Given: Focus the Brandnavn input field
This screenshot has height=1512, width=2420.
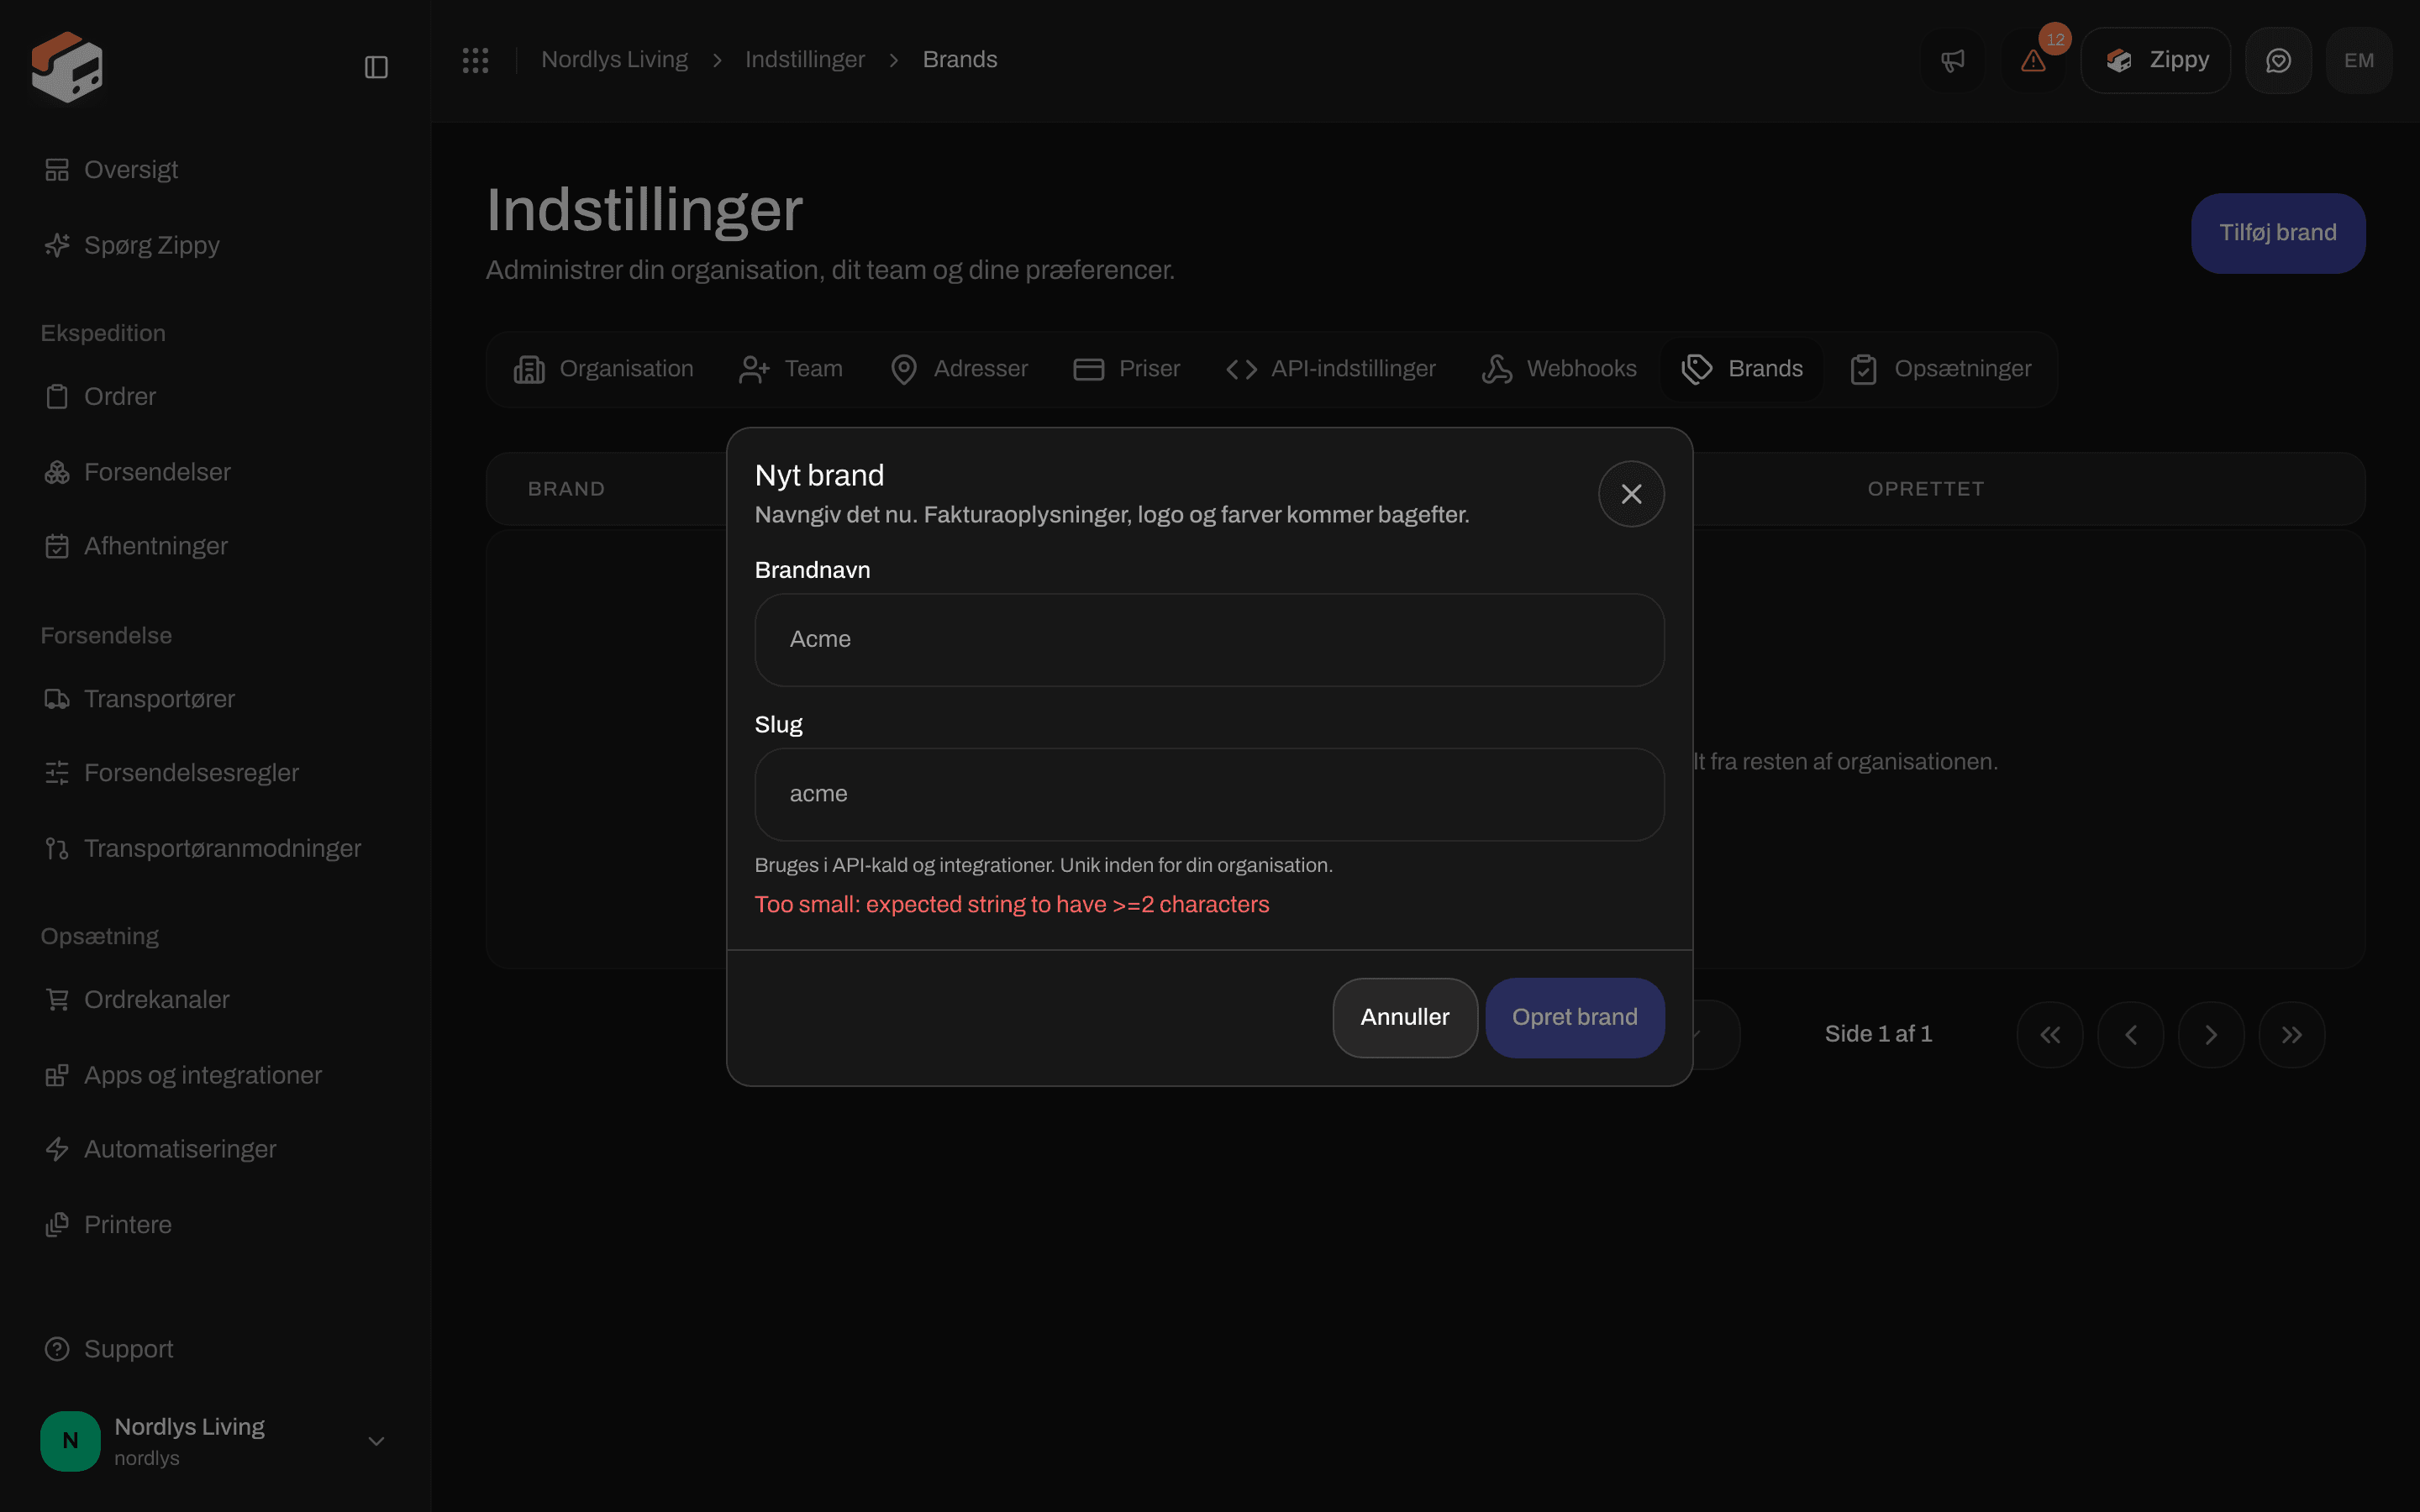Looking at the screenshot, I should pyautogui.click(x=1209, y=640).
